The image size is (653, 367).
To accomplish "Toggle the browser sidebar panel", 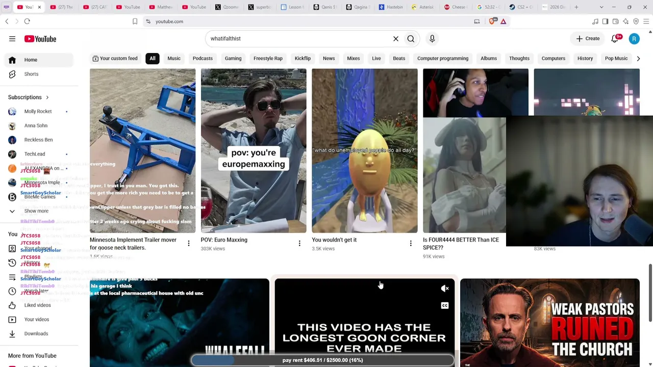I will [606, 21].
